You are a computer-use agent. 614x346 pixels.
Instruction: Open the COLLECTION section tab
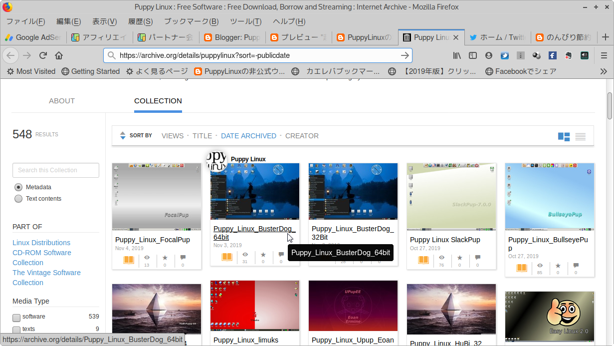click(x=158, y=101)
